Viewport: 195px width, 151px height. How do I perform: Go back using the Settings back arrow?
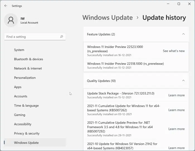pyautogui.click(x=6, y=6)
